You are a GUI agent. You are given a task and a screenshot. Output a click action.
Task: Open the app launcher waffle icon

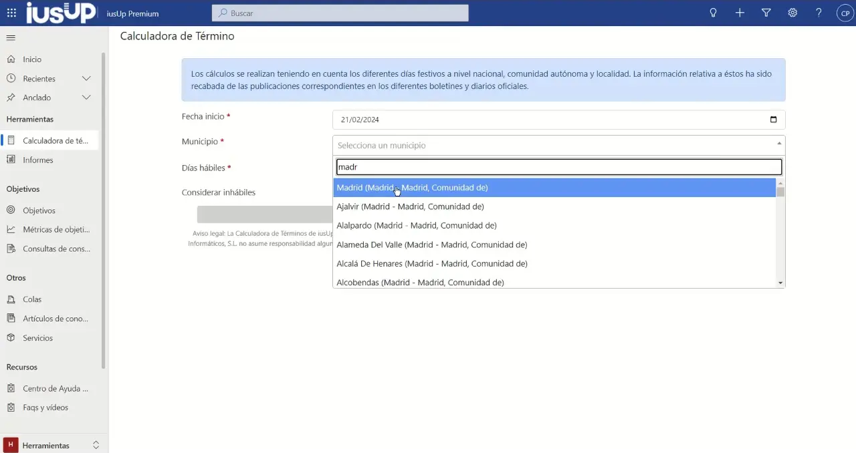(11, 13)
